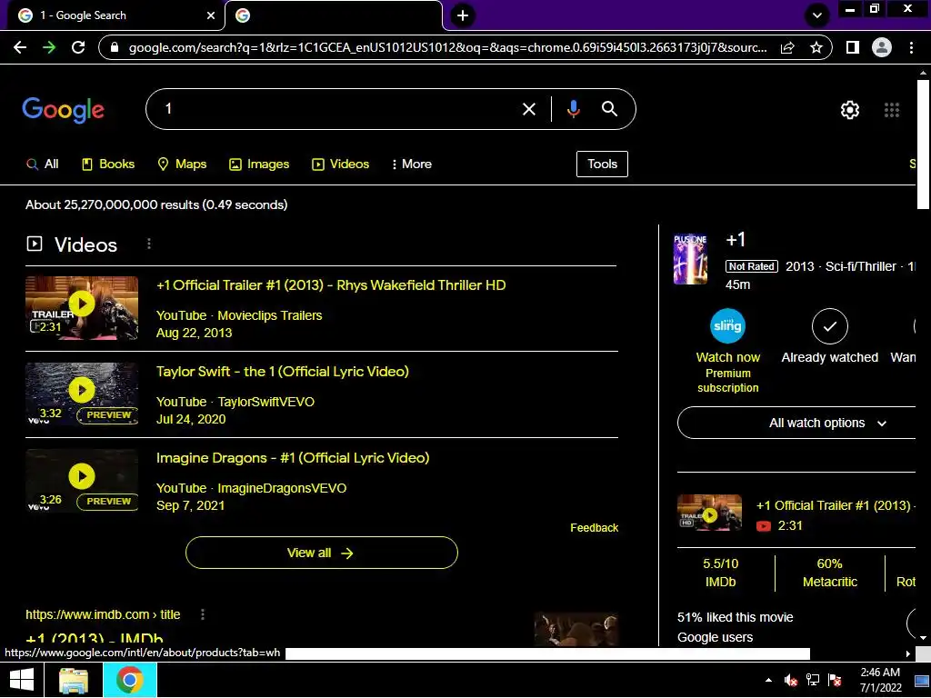The height and width of the screenshot is (698, 931).
Task: Click the browser address bar URL
Action: point(447,47)
